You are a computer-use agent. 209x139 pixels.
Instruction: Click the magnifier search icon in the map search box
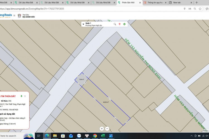115,24
